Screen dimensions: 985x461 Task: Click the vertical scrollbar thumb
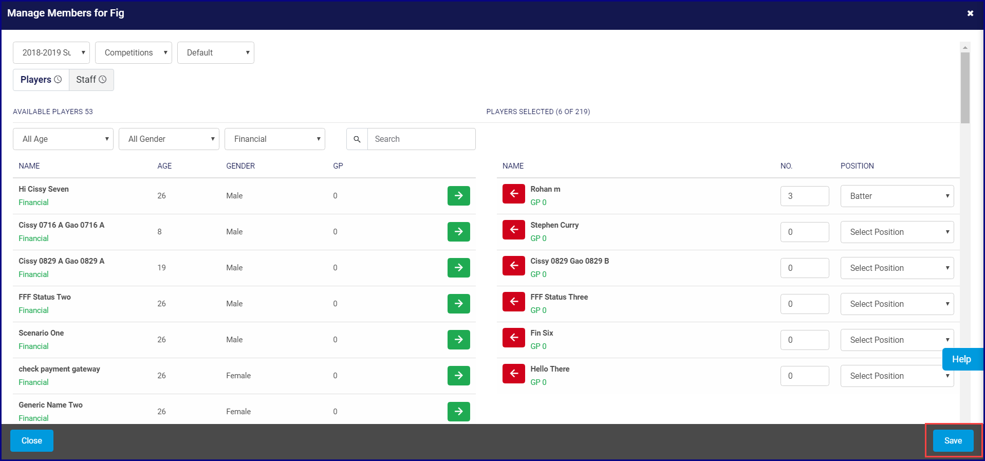[x=965, y=88]
